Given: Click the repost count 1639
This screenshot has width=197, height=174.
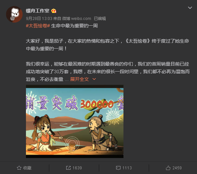Looking at the screenshot, I should pos(77,168).
